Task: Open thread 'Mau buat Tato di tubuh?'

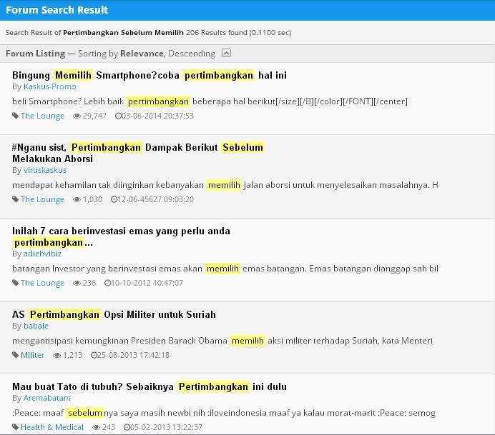Action: click(150, 386)
